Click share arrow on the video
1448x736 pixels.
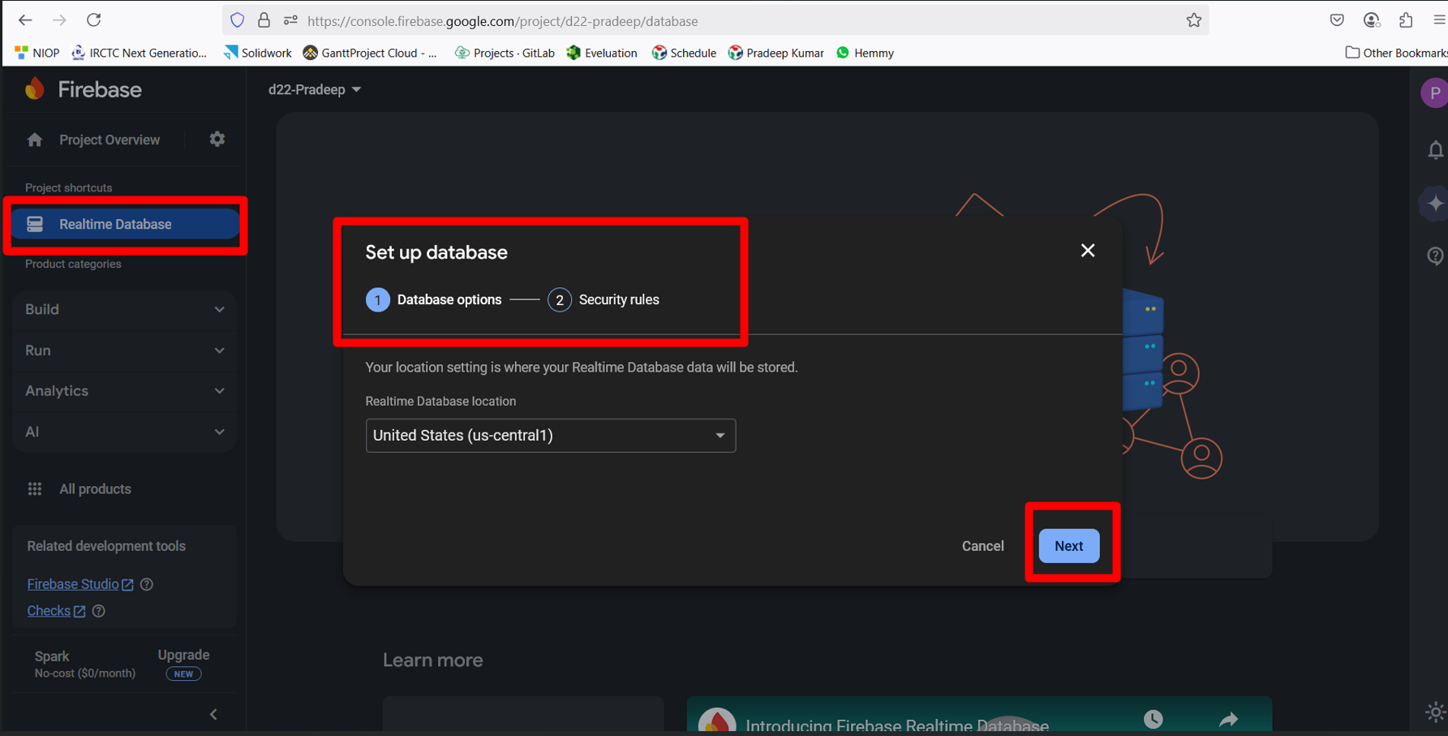pos(1229,719)
